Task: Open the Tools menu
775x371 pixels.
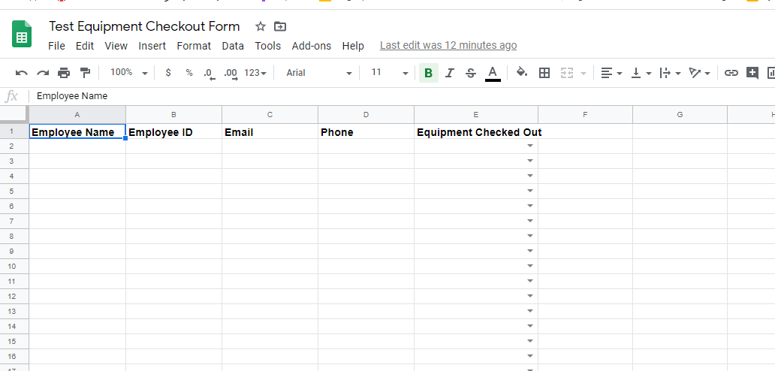Action: coord(268,46)
